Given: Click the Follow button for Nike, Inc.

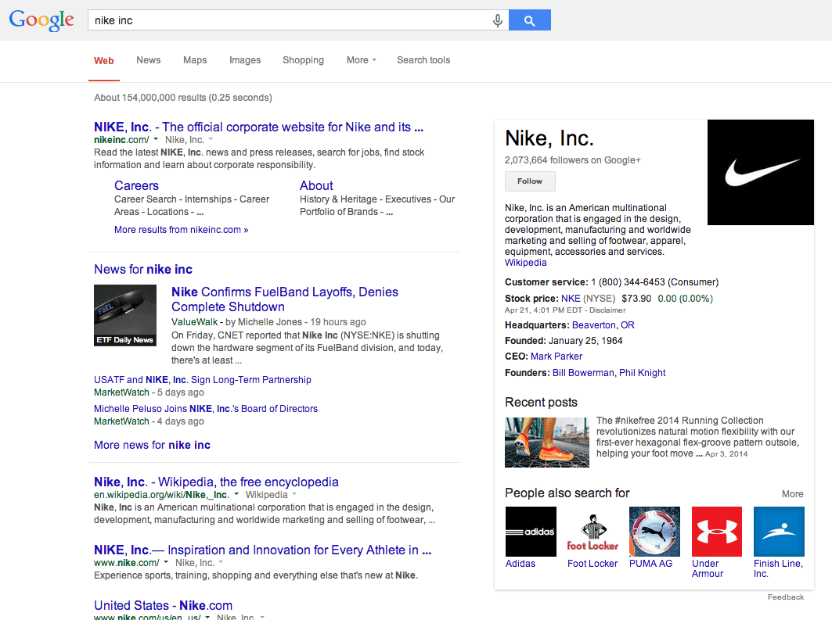Looking at the screenshot, I should pyautogui.click(x=530, y=181).
